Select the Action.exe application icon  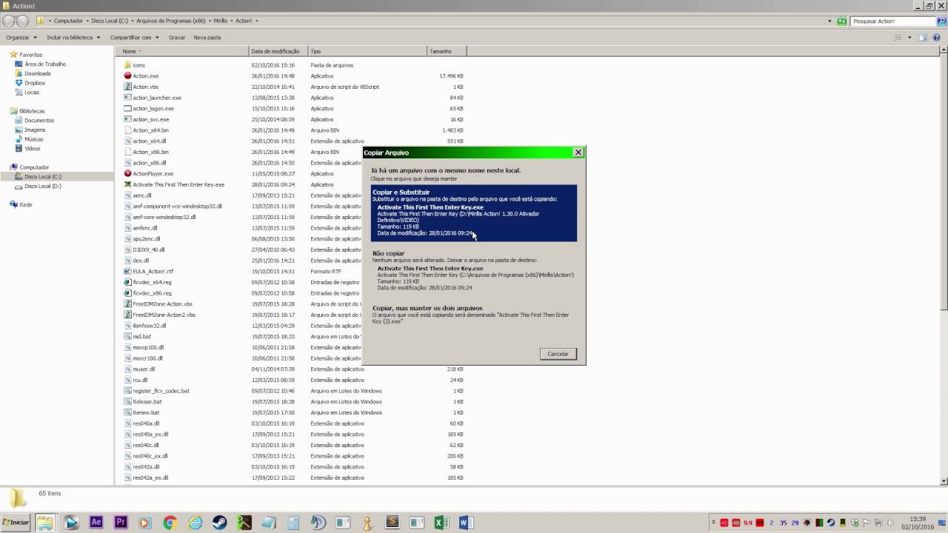(x=127, y=76)
